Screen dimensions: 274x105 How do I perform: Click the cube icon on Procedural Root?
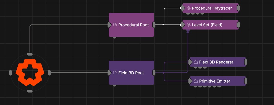[115, 25]
